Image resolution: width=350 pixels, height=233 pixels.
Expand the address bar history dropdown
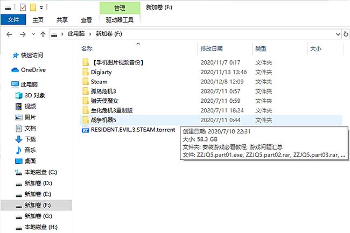[x=338, y=34]
